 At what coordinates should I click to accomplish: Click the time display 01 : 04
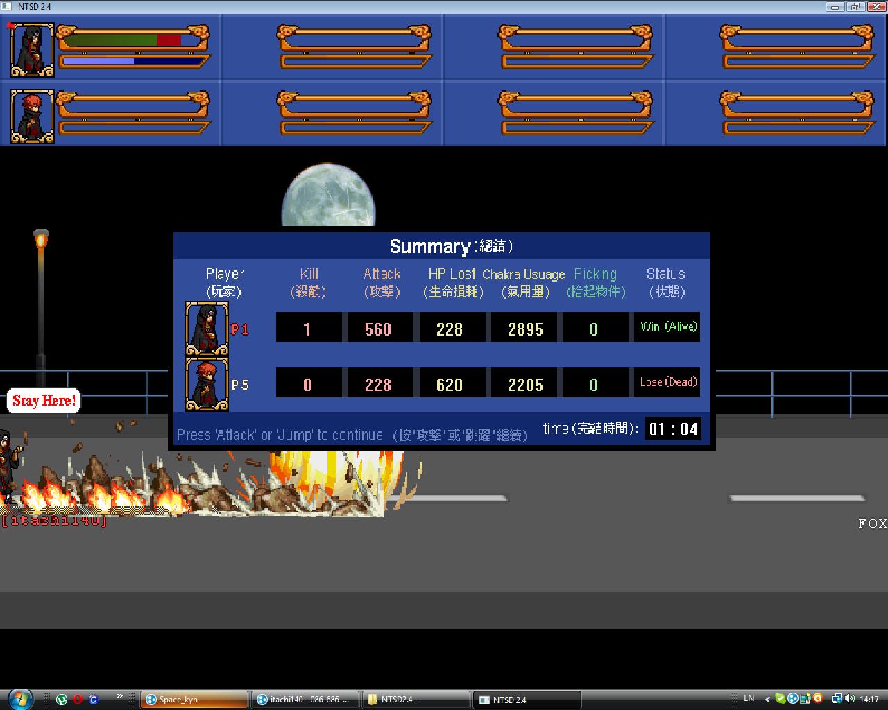point(672,428)
